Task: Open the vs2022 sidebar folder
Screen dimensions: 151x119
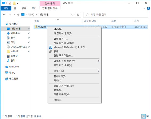Action: (x=14, y=52)
